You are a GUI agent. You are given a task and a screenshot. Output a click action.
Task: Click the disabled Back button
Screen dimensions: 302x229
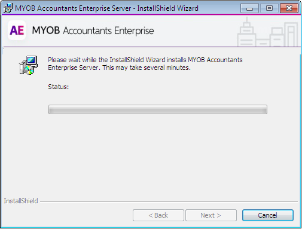click(x=158, y=215)
